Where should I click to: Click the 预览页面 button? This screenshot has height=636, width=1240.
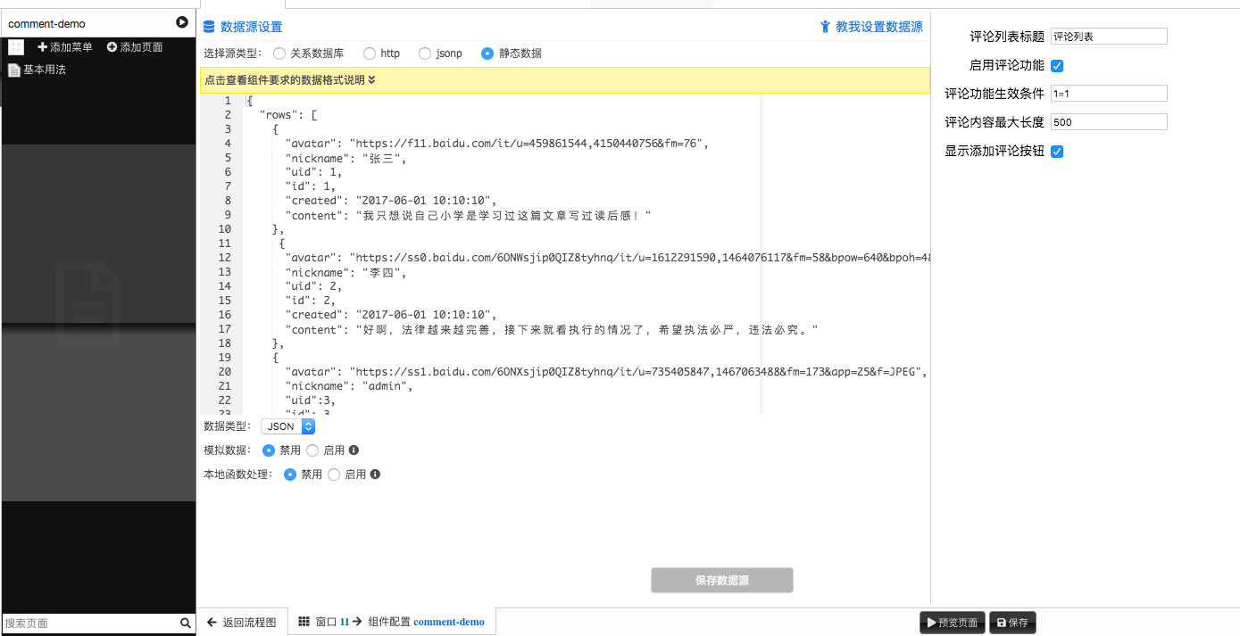click(x=952, y=623)
